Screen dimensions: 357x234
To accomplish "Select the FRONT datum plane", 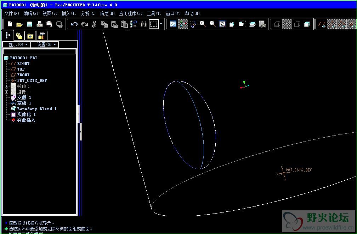I will pos(23,75).
